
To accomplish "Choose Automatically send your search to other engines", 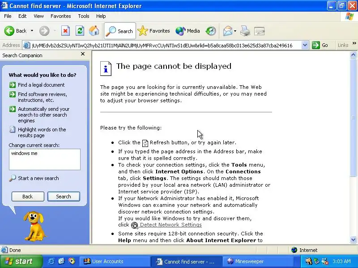I will coord(43,115).
